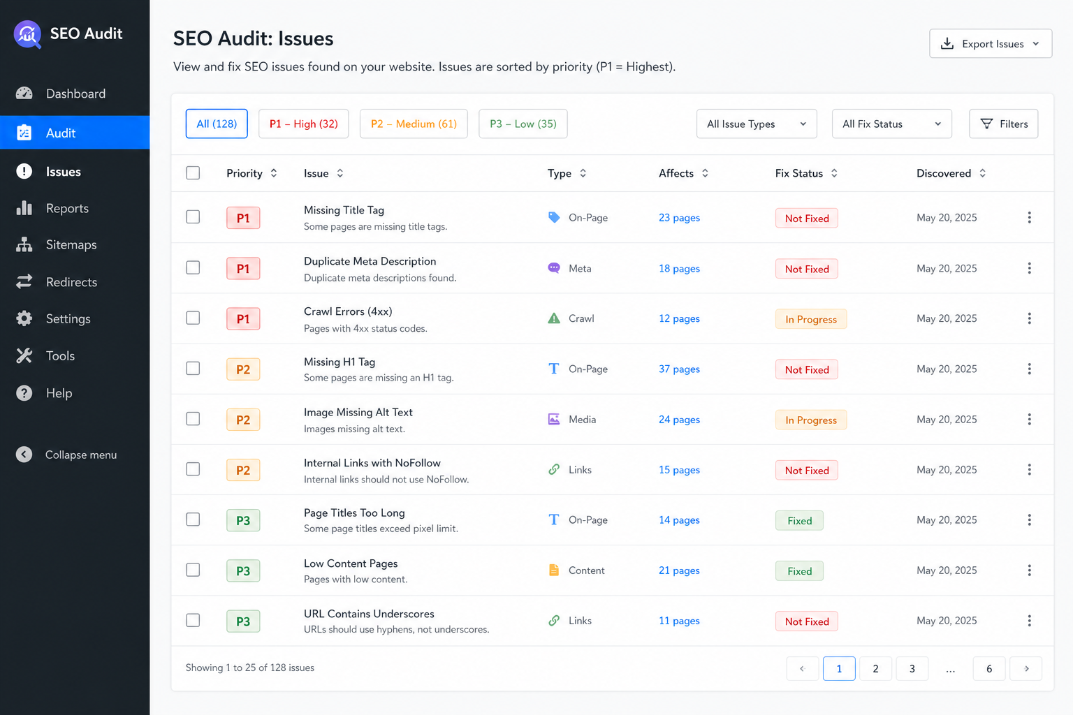Expand the All Issue Types dropdown
The height and width of the screenshot is (715, 1073).
(757, 124)
